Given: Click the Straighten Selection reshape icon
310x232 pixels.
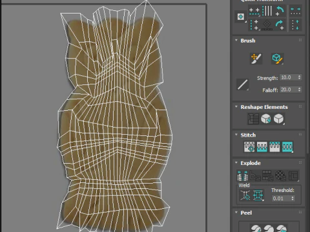Looking at the screenshot, I should (x=253, y=119).
